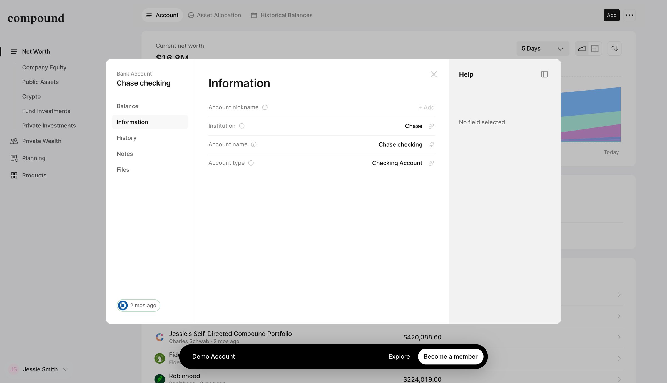Open the History section of the dialog
Image resolution: width=667 pixels, height=383 pixels.
point(126,138)
